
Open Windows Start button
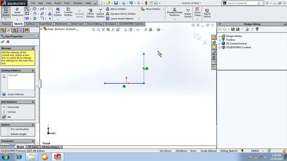pyautogui.click(x=6, y=157)
